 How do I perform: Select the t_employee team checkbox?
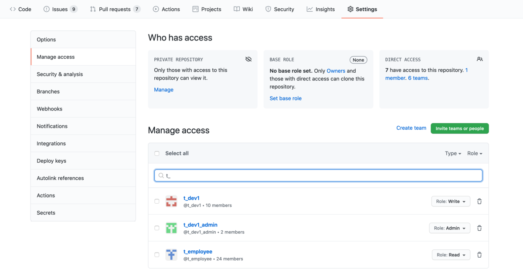pos(157,255)
